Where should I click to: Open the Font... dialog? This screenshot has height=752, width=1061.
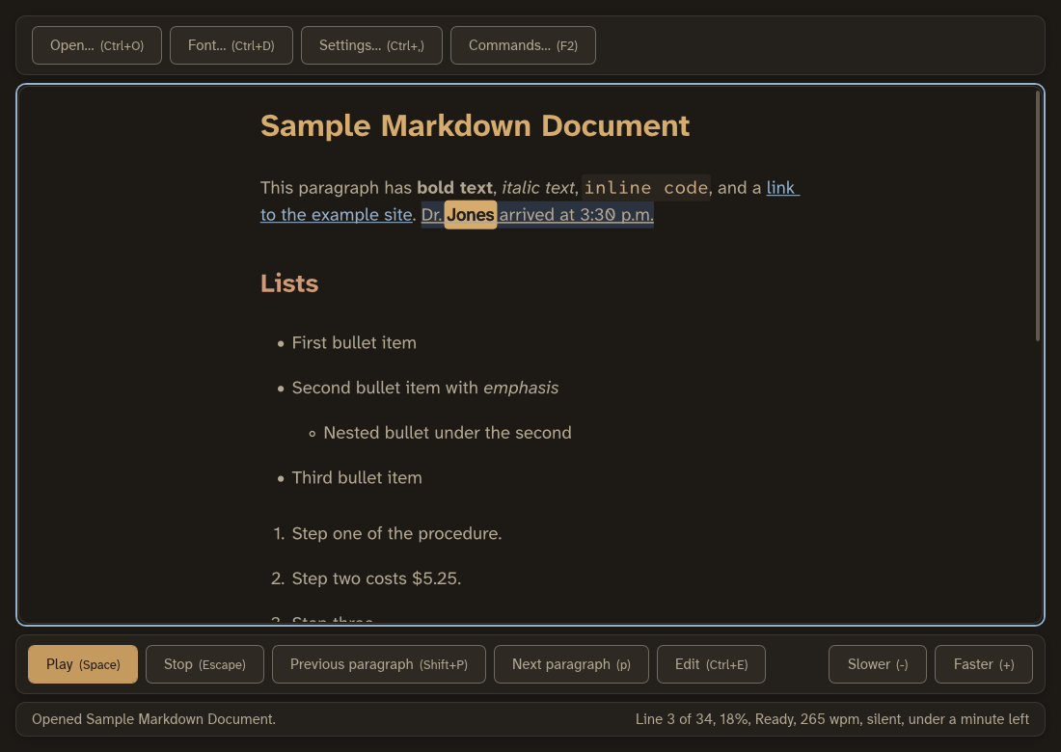[231, 45]
